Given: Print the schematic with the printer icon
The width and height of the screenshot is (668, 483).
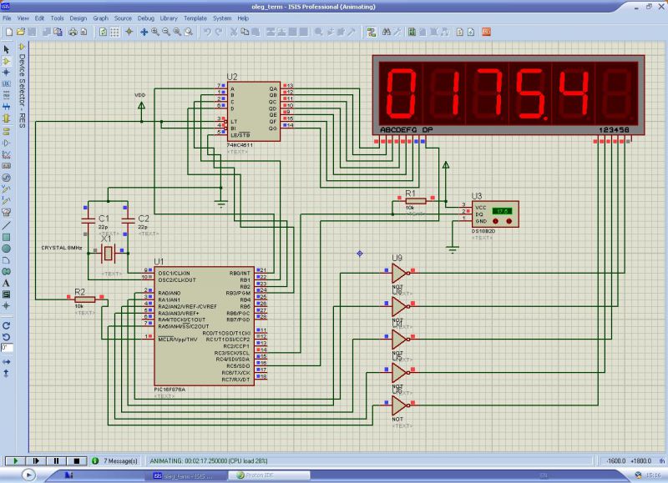Looking at the screenshot, I should pyautogui.click(x=73, y=32).
